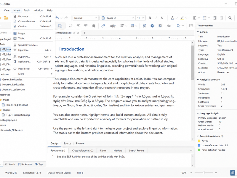
Task: Open the Search Results tab
Action: click(x=137, y=151)
